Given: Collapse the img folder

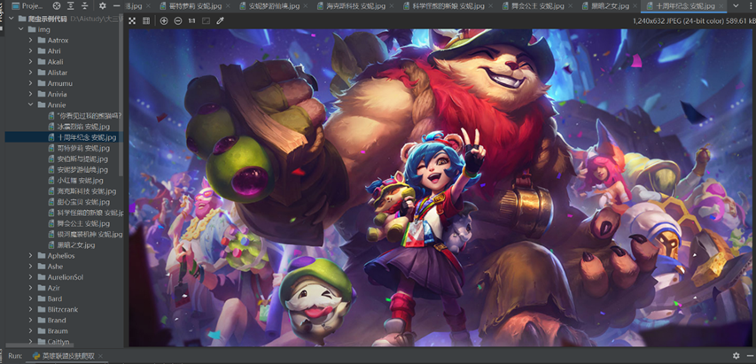Looking at the screenshot, I should click(20, 29).
